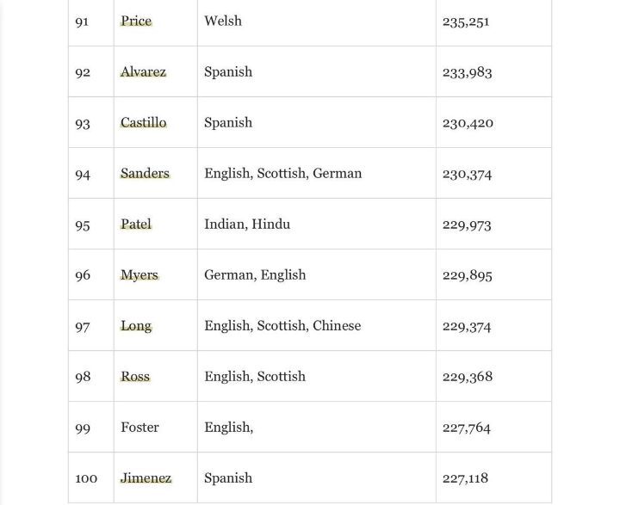This screenshot has height=505, width=620.
Task: Open the Price surname link
Action: coord(136,22)
